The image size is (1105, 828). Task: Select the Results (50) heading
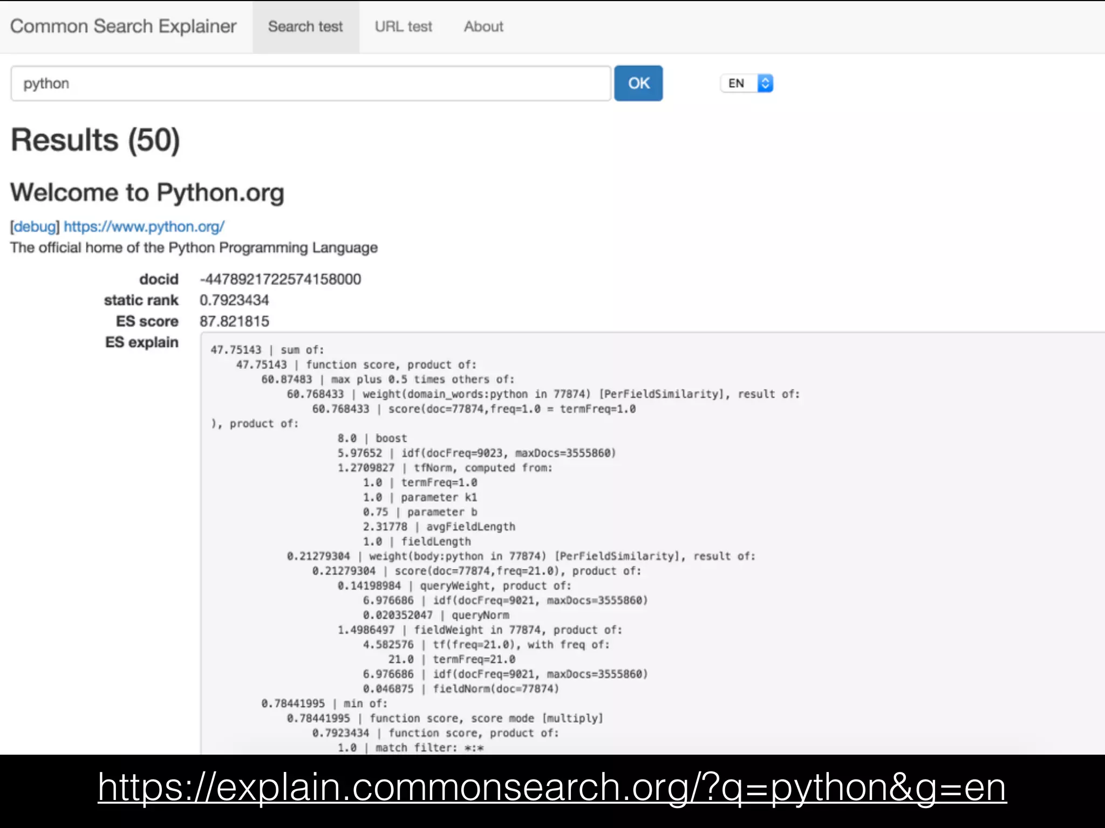96,140
